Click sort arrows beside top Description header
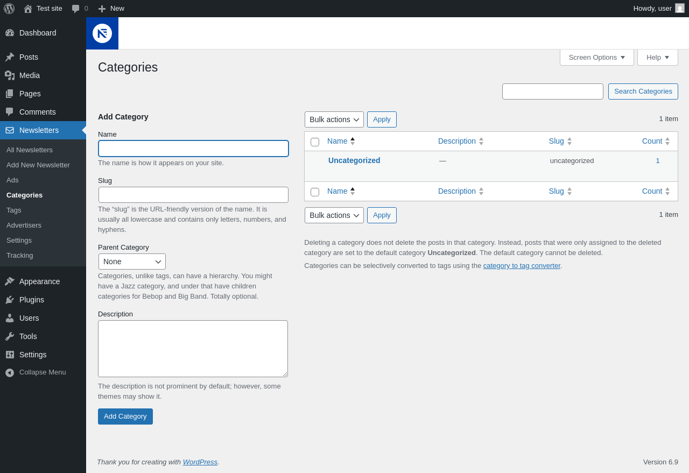 pos(481,141)
